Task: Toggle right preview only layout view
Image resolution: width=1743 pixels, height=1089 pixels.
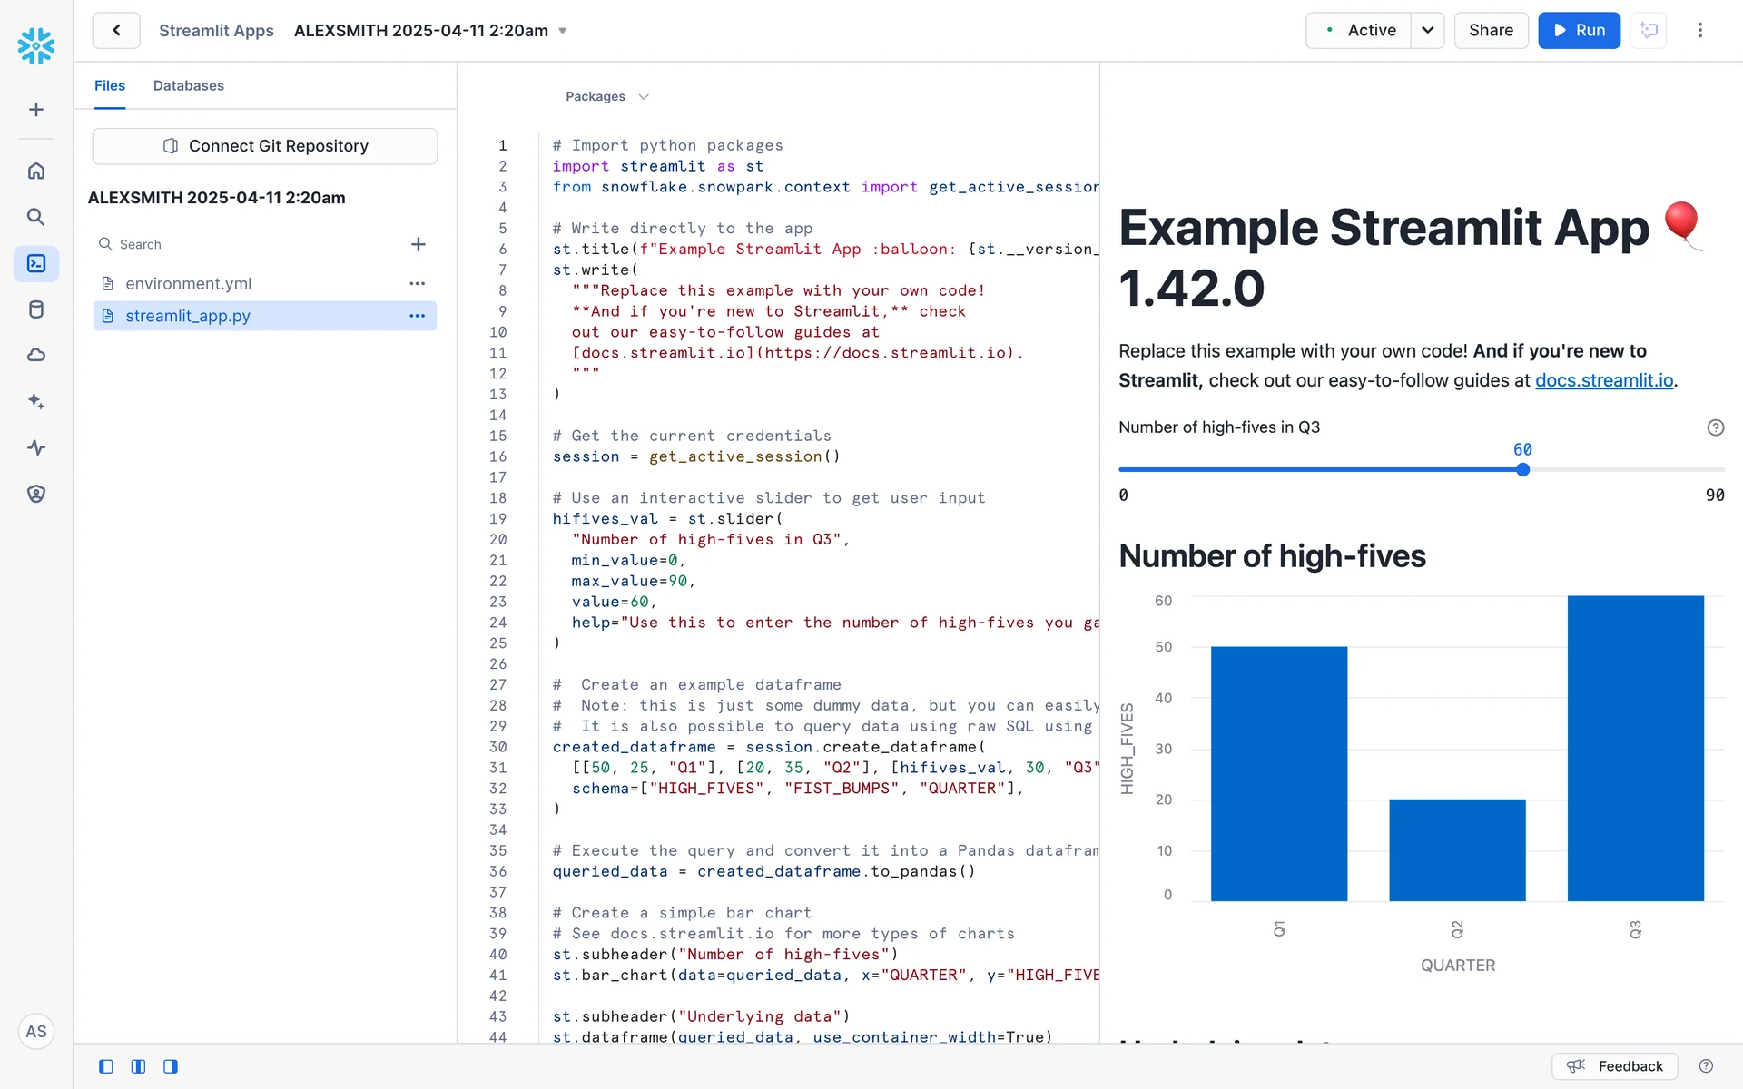Action: (x=170, y=1066)
